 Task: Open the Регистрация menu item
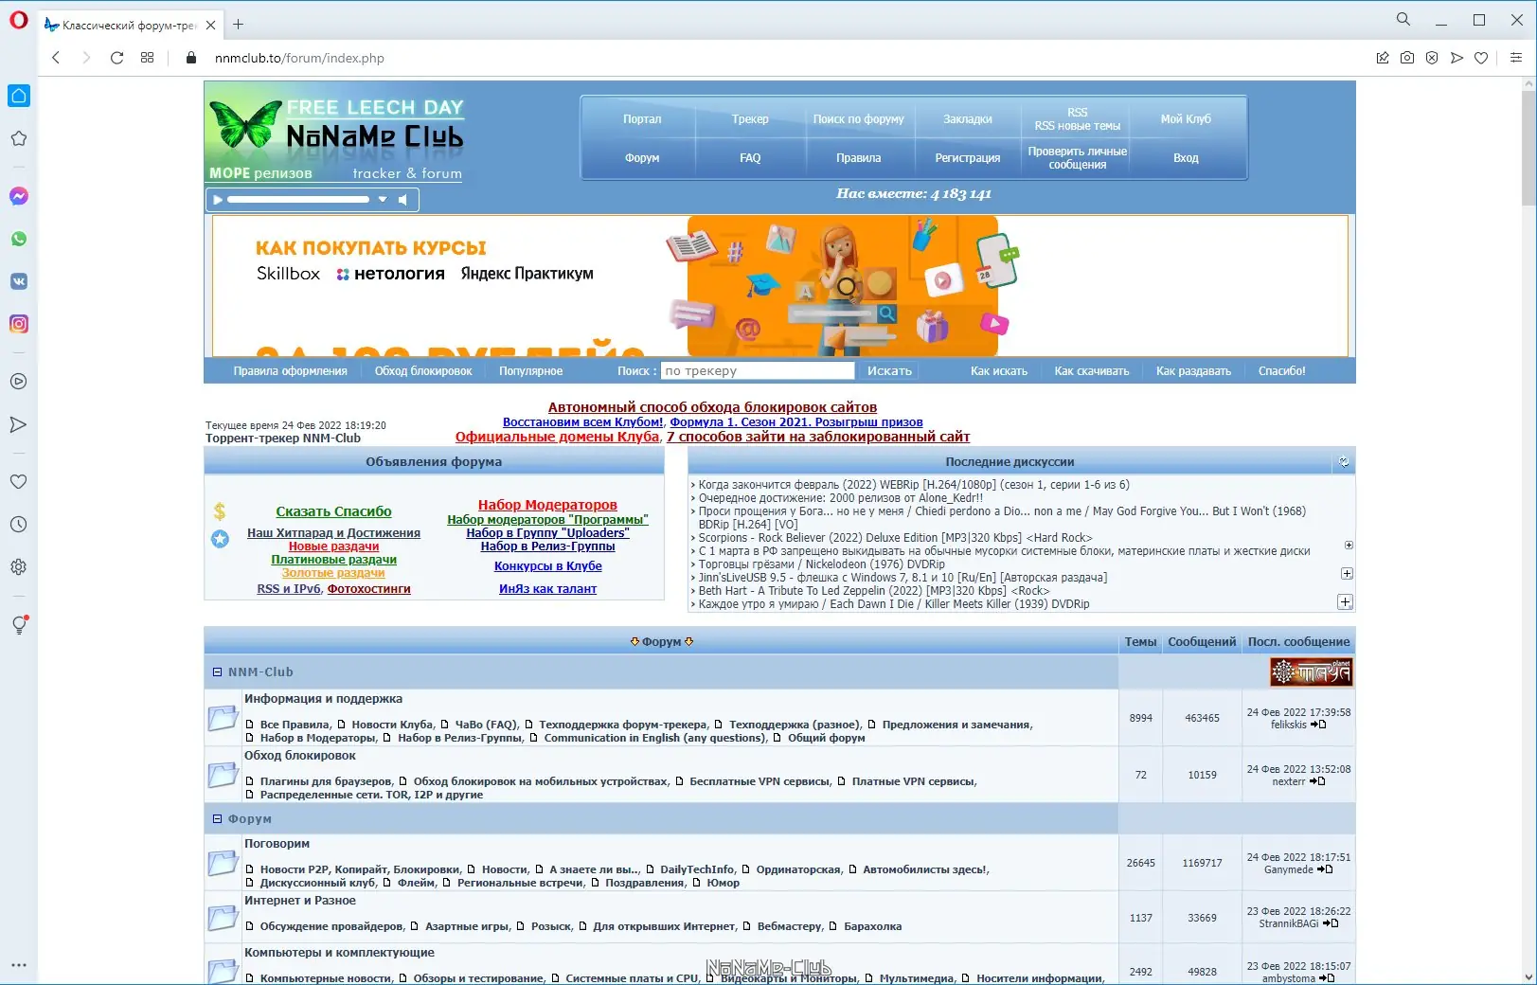coord(967,158)
